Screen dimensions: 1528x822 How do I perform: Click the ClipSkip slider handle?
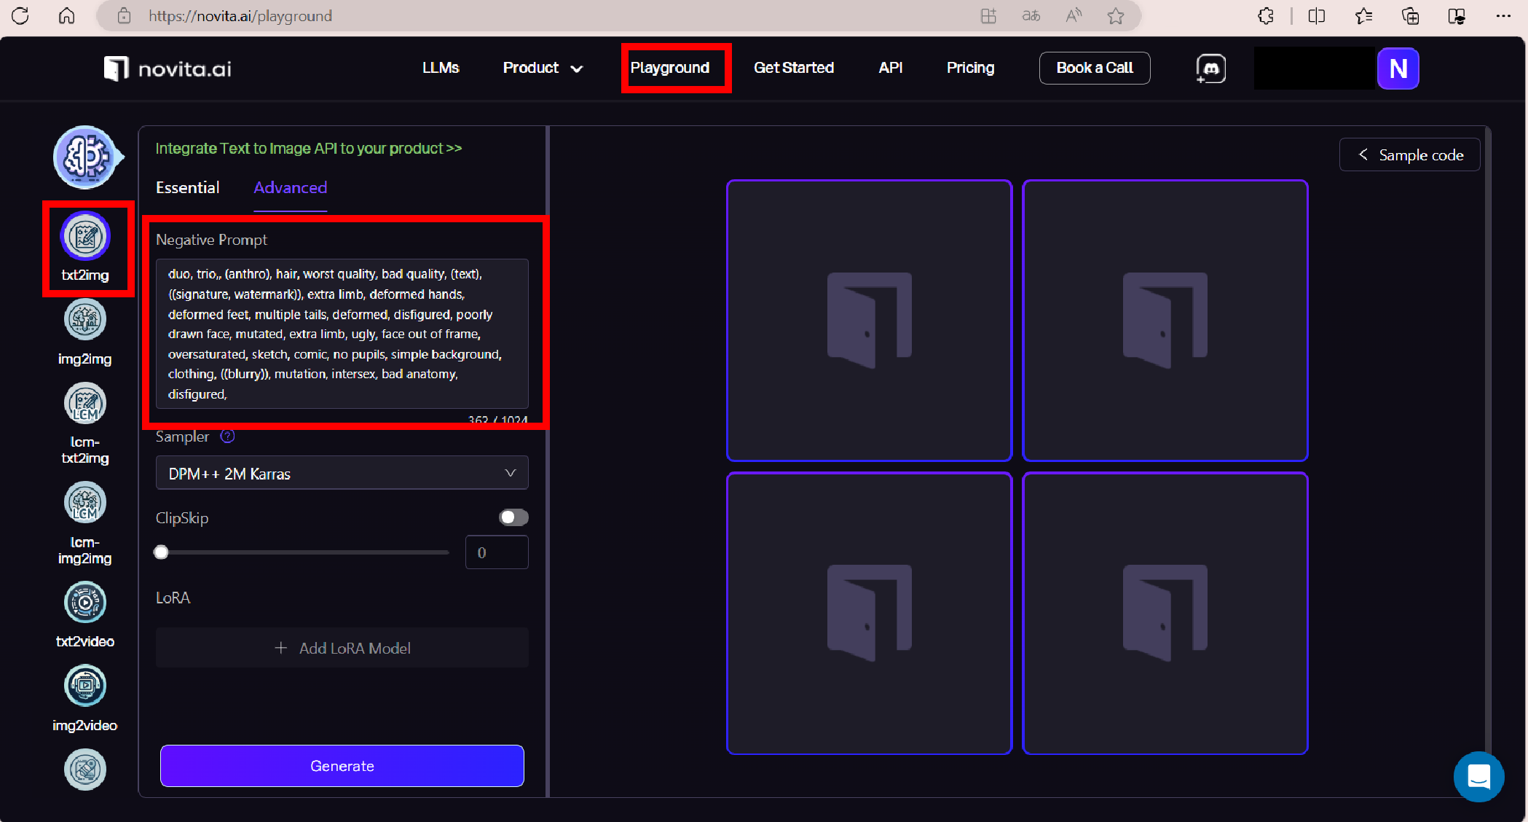coord(162,552)
